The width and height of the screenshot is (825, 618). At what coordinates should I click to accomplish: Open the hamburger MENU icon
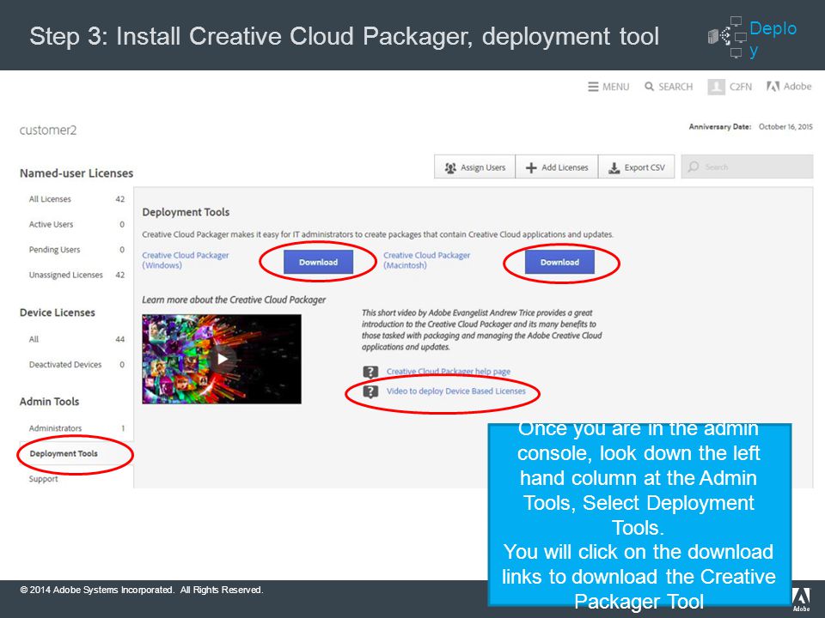tap(593, 87)
